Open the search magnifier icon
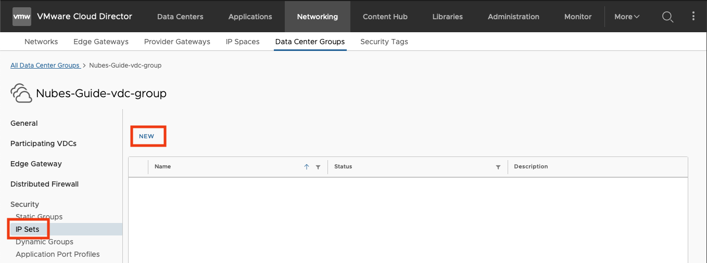The image size is (707, 263). click(x=667, y=17)
